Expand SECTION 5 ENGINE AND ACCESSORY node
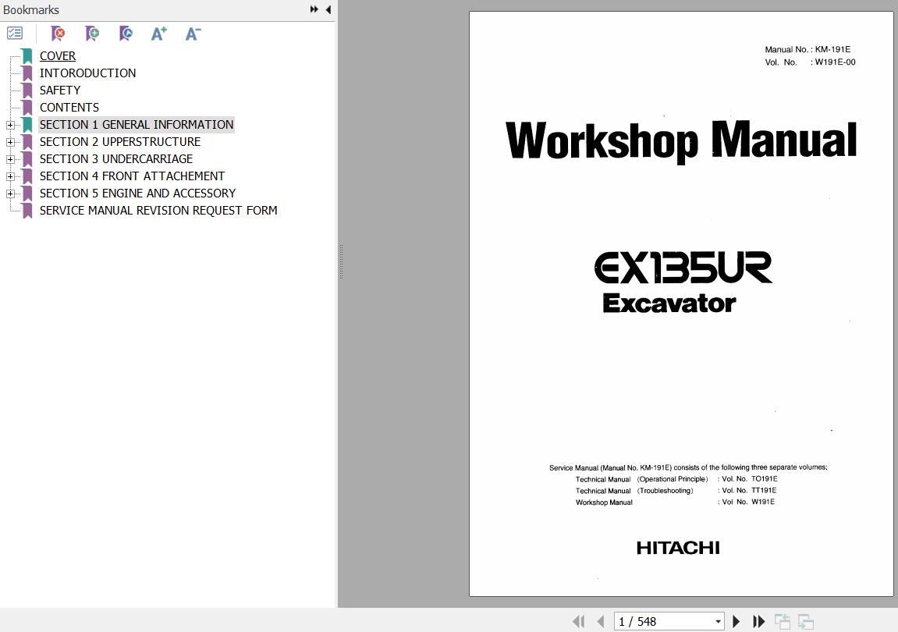 10,194
